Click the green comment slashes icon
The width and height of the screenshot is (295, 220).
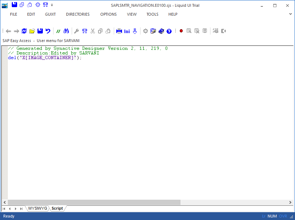[x=59, y=31]
